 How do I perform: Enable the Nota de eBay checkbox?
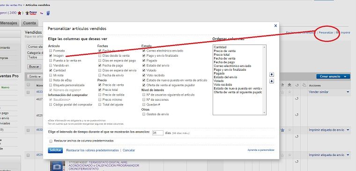(51, 80)
